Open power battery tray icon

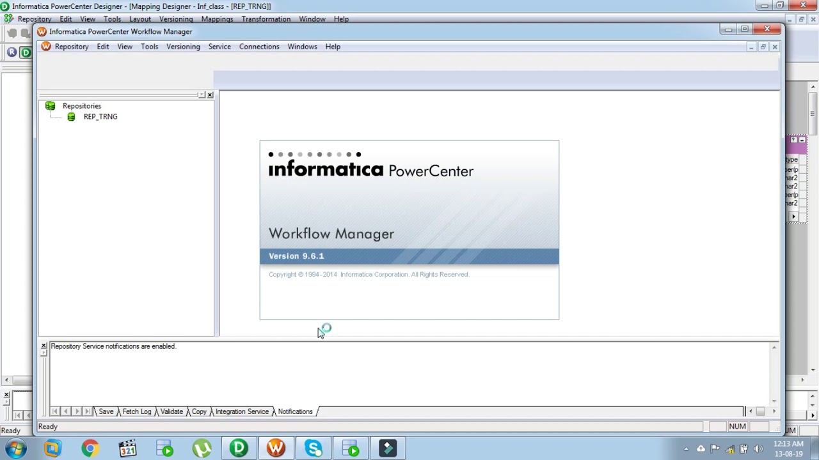click(744, 448)
